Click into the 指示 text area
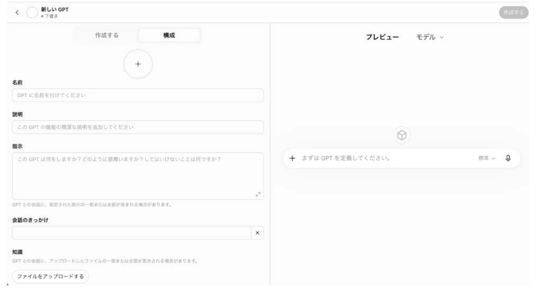 click(138, 176)
